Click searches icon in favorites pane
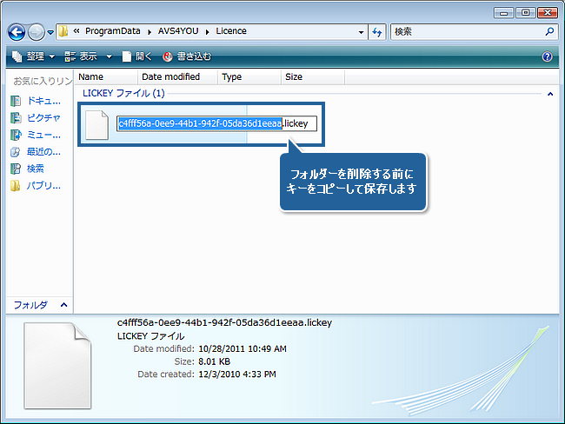The image size is (565, 424). (x=16, y=169)
